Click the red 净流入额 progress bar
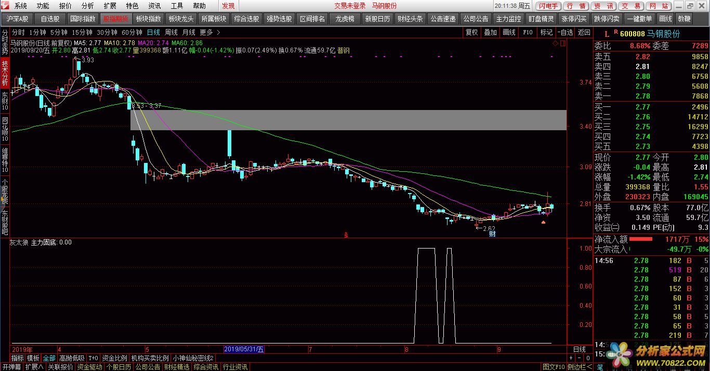Screen dimensions: 710x371 [x=641, y=239]
